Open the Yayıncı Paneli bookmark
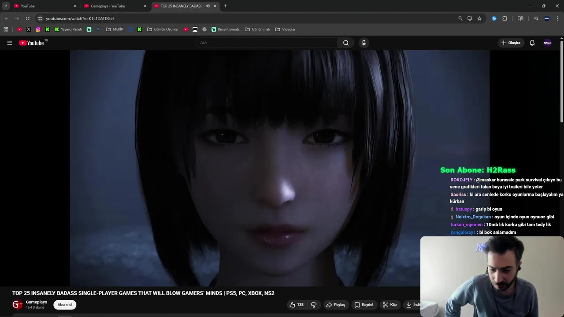The height and width of the screenshot is (317, 564). pos(68,29)
